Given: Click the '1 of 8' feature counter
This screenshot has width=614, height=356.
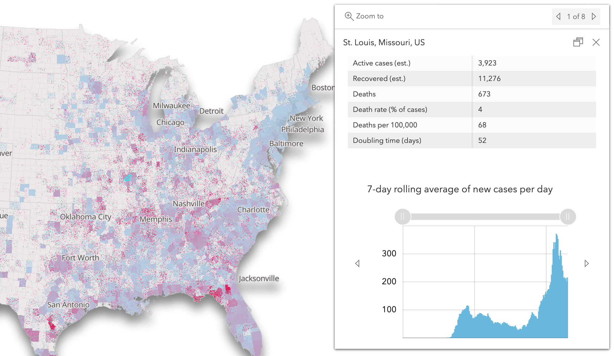Looking at the screenshot, I should pyautogui.click(x=576, y=17).
